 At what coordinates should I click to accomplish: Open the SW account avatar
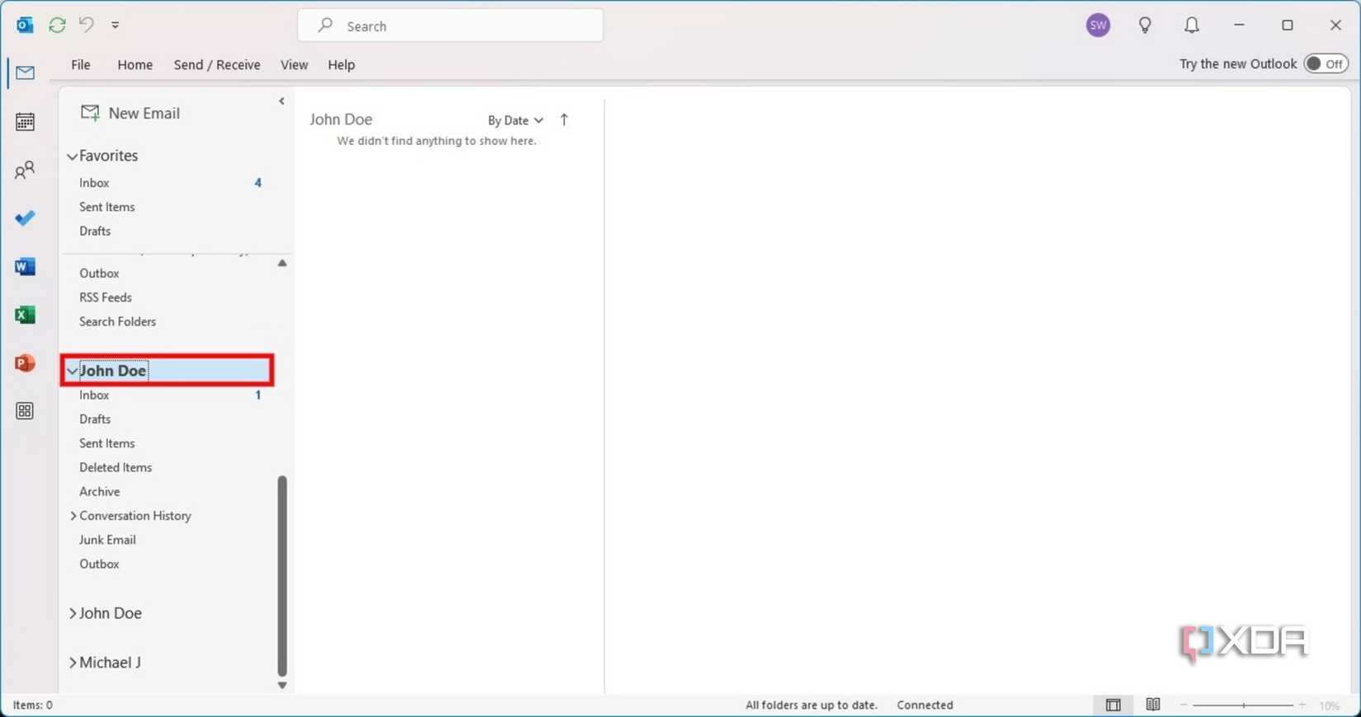coord(1098,25)
